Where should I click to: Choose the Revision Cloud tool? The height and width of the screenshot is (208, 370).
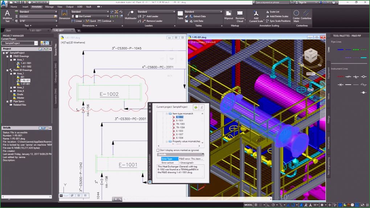click(240, 16)
